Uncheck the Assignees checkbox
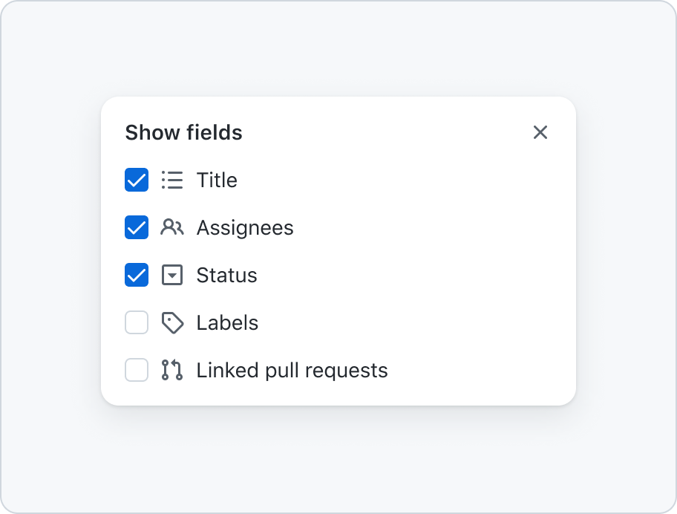This screenshot has height=514, width=677. 137,227
